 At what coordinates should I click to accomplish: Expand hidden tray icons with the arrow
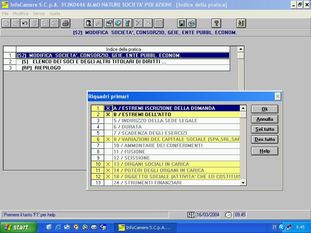coord(281,227)
